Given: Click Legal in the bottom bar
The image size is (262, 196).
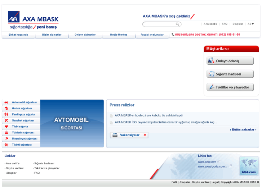Looking at the screenshot, I should pos(215,182).
